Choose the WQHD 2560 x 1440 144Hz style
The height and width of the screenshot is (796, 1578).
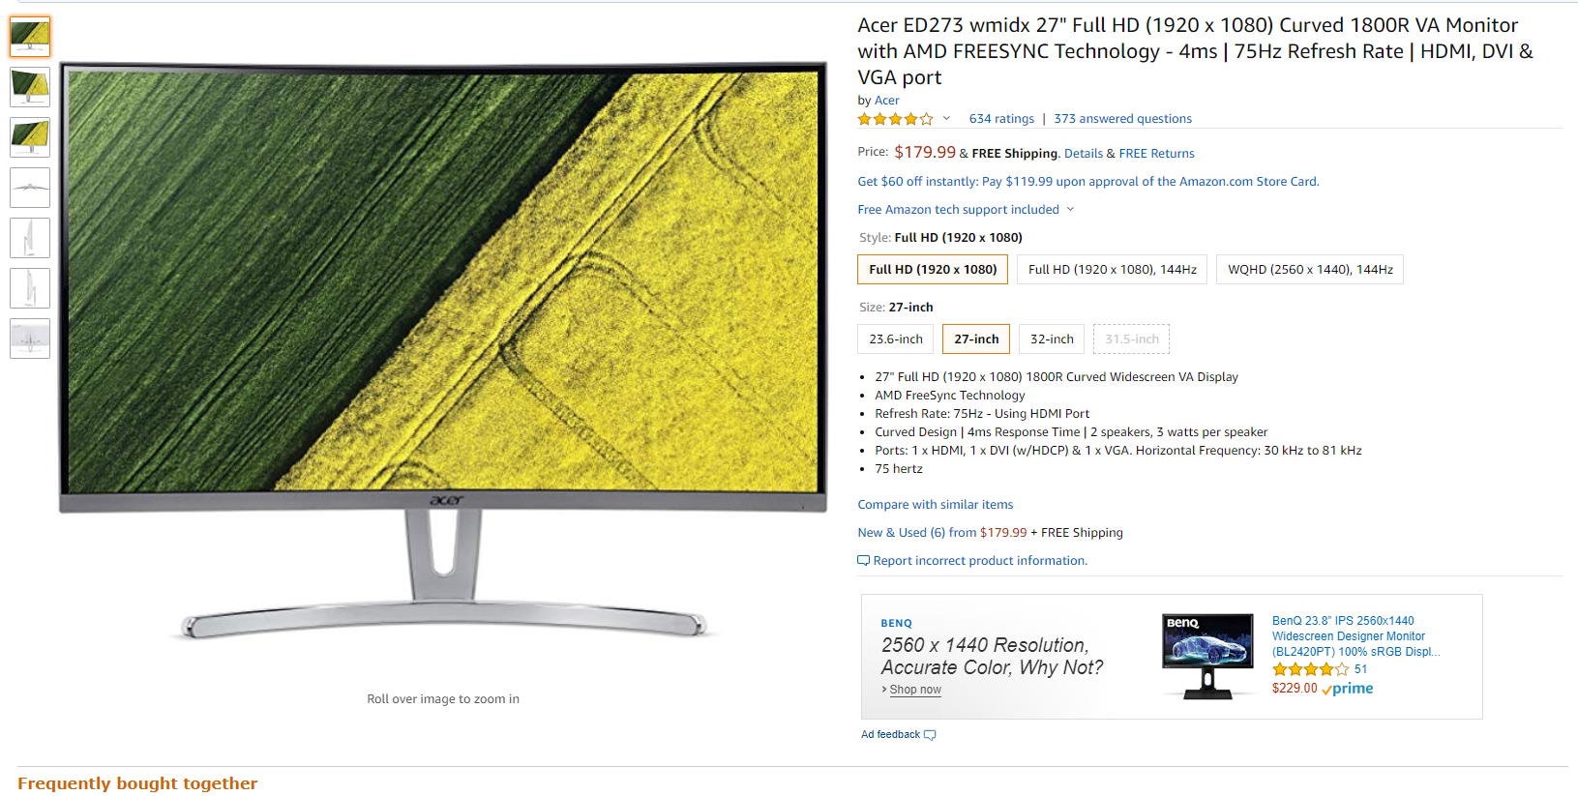pos(1310,270)
